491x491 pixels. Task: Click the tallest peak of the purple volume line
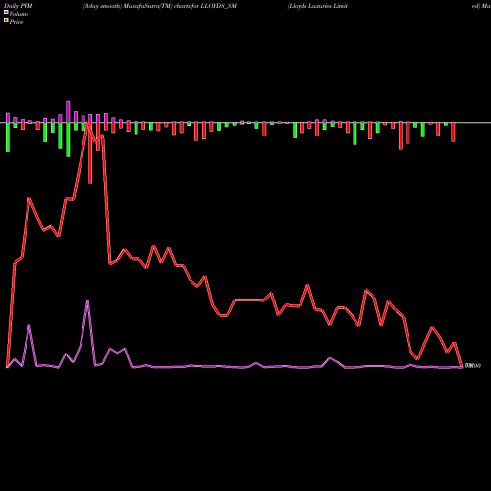click(87, 300)
